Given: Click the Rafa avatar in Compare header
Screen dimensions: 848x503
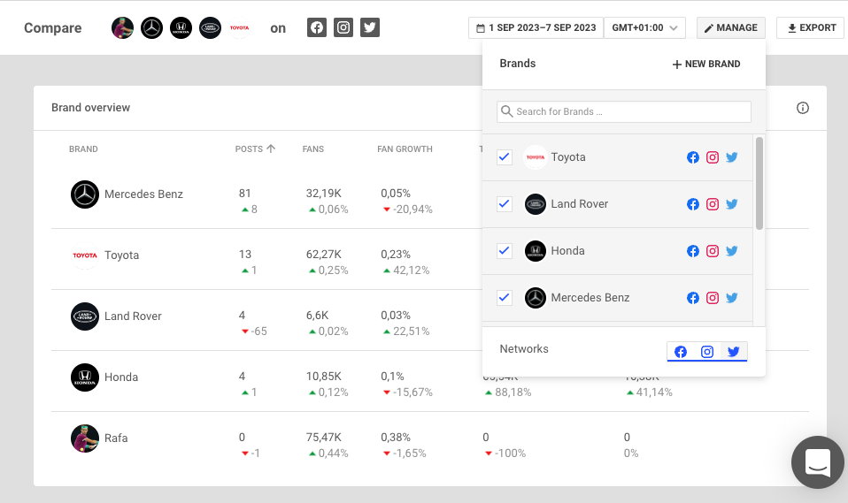Looking at the screenshot, I should [x=123, y=27].
